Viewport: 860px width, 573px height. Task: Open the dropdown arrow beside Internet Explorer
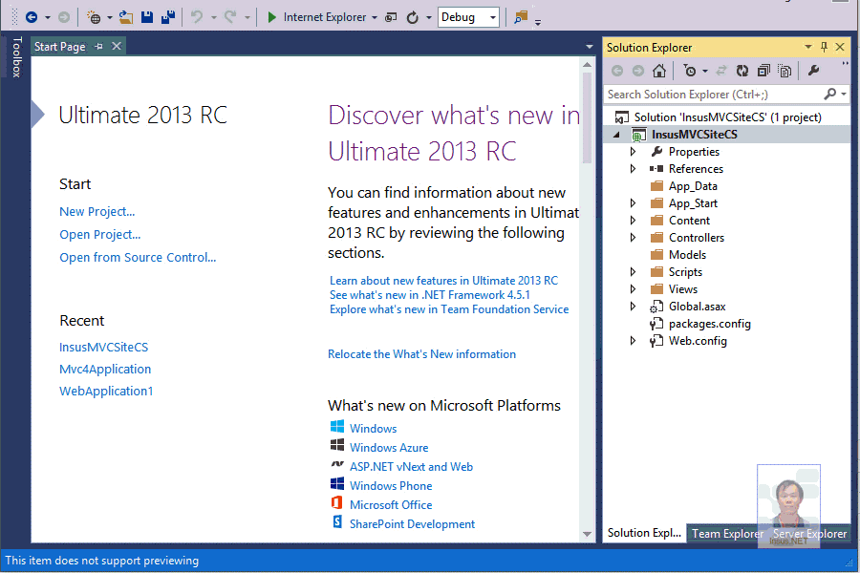[375, 17]
